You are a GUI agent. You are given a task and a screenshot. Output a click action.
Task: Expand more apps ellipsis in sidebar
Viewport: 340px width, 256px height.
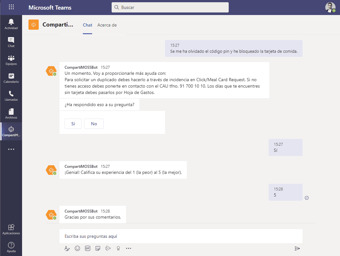[x=11, y=149]
